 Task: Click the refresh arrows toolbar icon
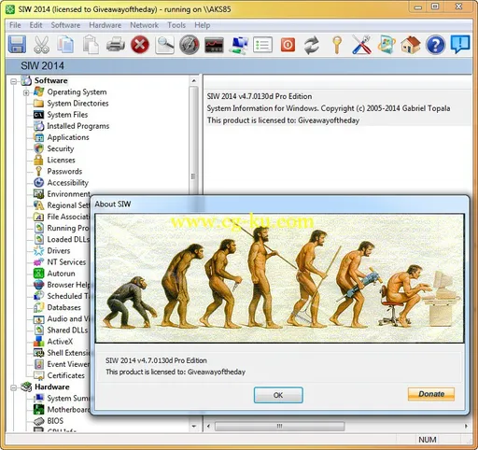click(x=312, y=45)
